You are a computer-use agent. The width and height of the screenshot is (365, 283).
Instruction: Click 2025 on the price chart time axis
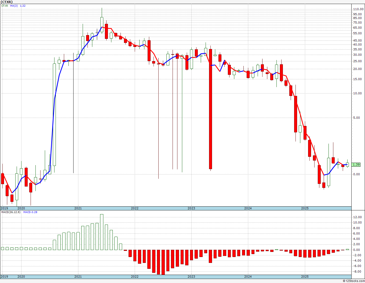305,208
